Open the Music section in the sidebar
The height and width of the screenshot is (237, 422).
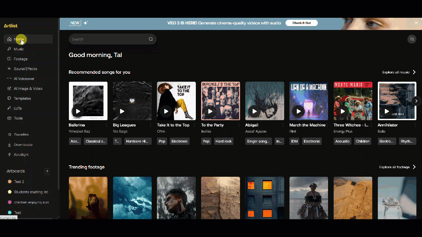pyautogui.click(x=18, y=49)
